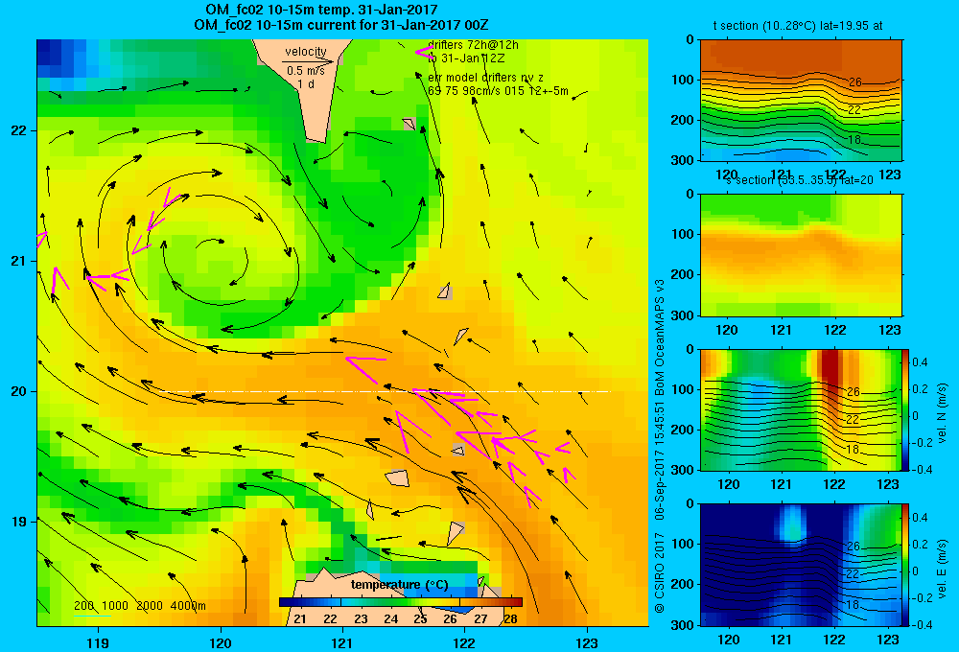Click the map title 'OM_fc02 10-15m temp. 31-Jan-2017'
Screen dimensions: 959x652
point(321,10)
